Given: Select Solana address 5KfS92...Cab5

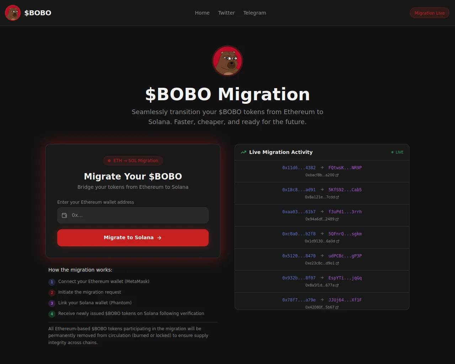Looking at the screenshot, I should tap(345, 190).
